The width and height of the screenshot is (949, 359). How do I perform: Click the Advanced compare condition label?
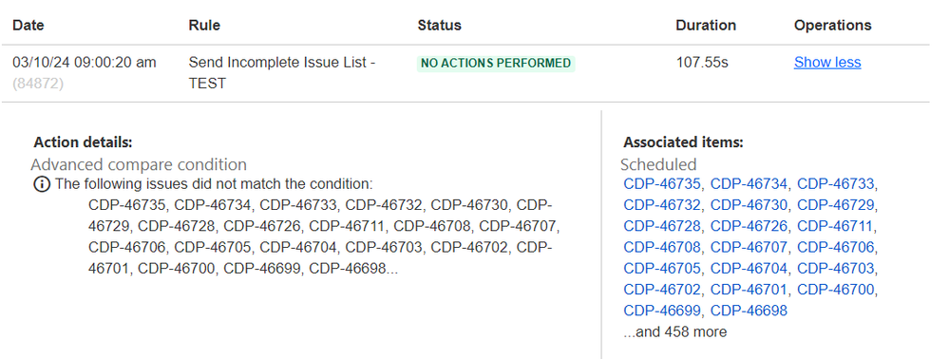[x=139, y=164]
